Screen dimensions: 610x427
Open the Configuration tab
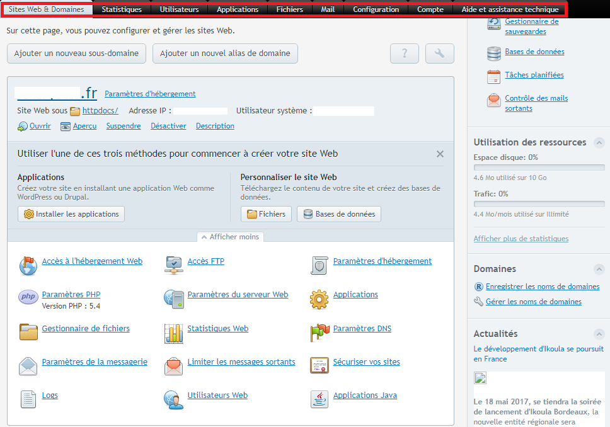point(376,9)
